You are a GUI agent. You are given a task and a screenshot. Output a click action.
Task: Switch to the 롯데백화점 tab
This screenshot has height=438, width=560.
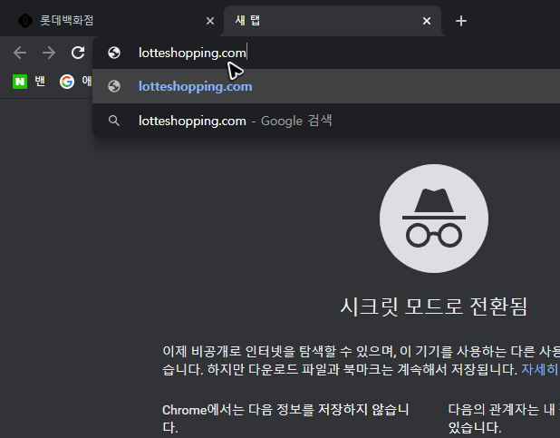[114, 20]
